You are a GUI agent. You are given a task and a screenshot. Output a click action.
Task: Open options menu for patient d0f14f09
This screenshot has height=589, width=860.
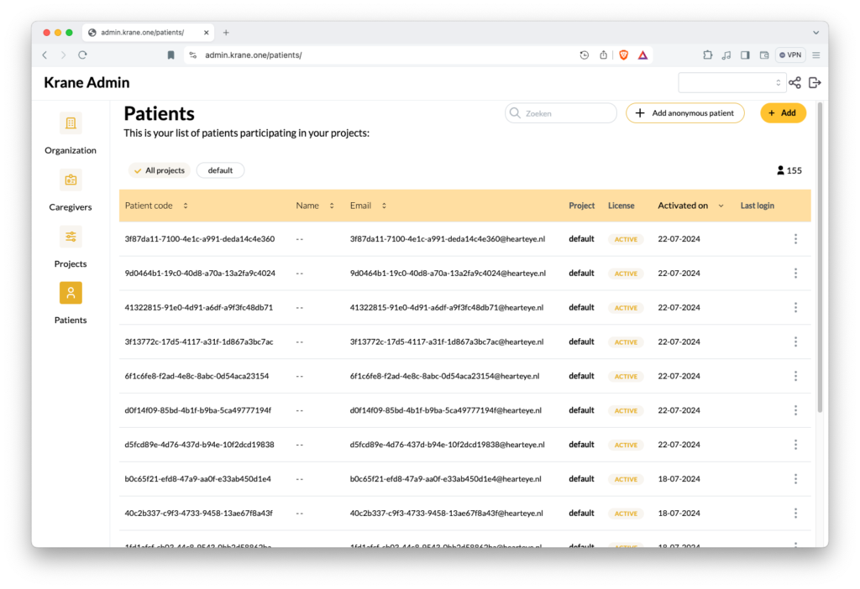coord(795,410)
